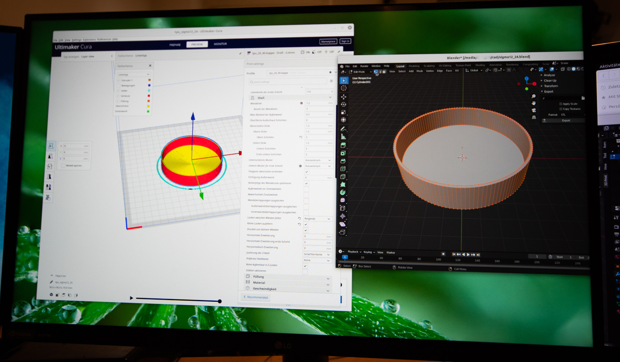Toggle Polygone oben/unten verbinden checkbox

tap(306, 171)
